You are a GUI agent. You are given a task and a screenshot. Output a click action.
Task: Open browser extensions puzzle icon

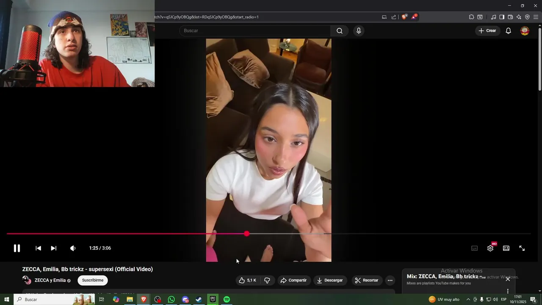point(471,17)
